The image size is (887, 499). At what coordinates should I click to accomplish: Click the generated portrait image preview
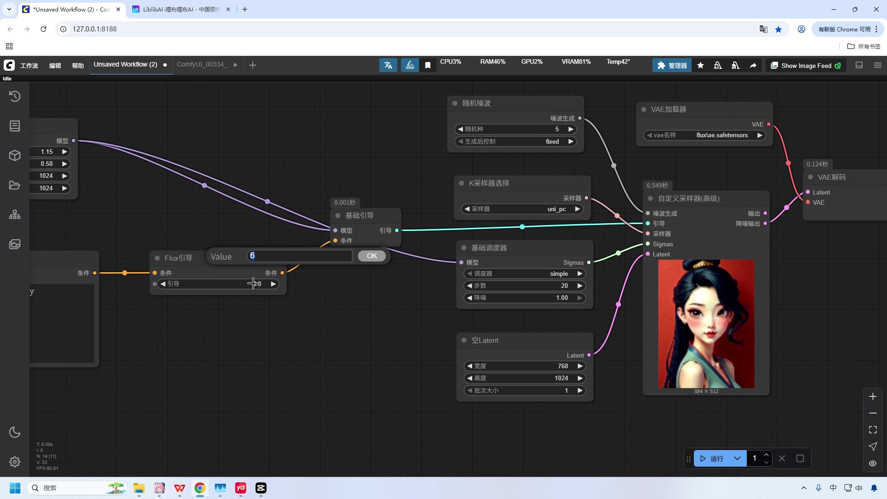706,324
